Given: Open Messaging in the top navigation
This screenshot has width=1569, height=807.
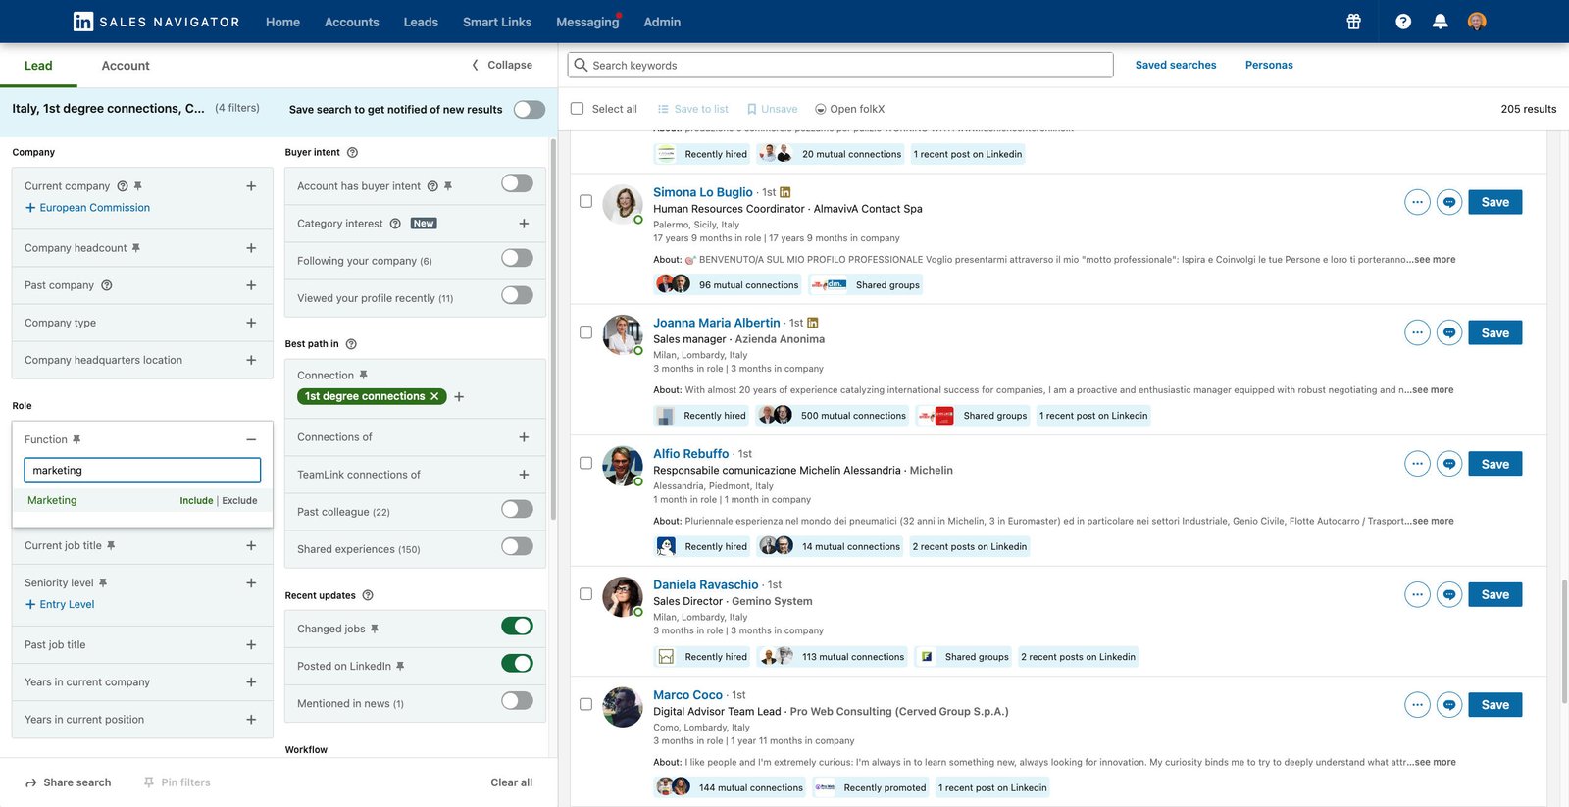Looking at the screenshot, I should (587, 22).
